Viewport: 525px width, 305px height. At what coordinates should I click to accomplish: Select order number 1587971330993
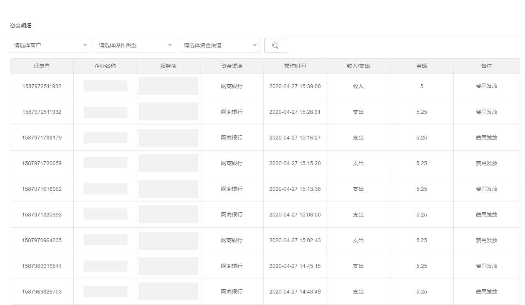(x=42, y=215)
